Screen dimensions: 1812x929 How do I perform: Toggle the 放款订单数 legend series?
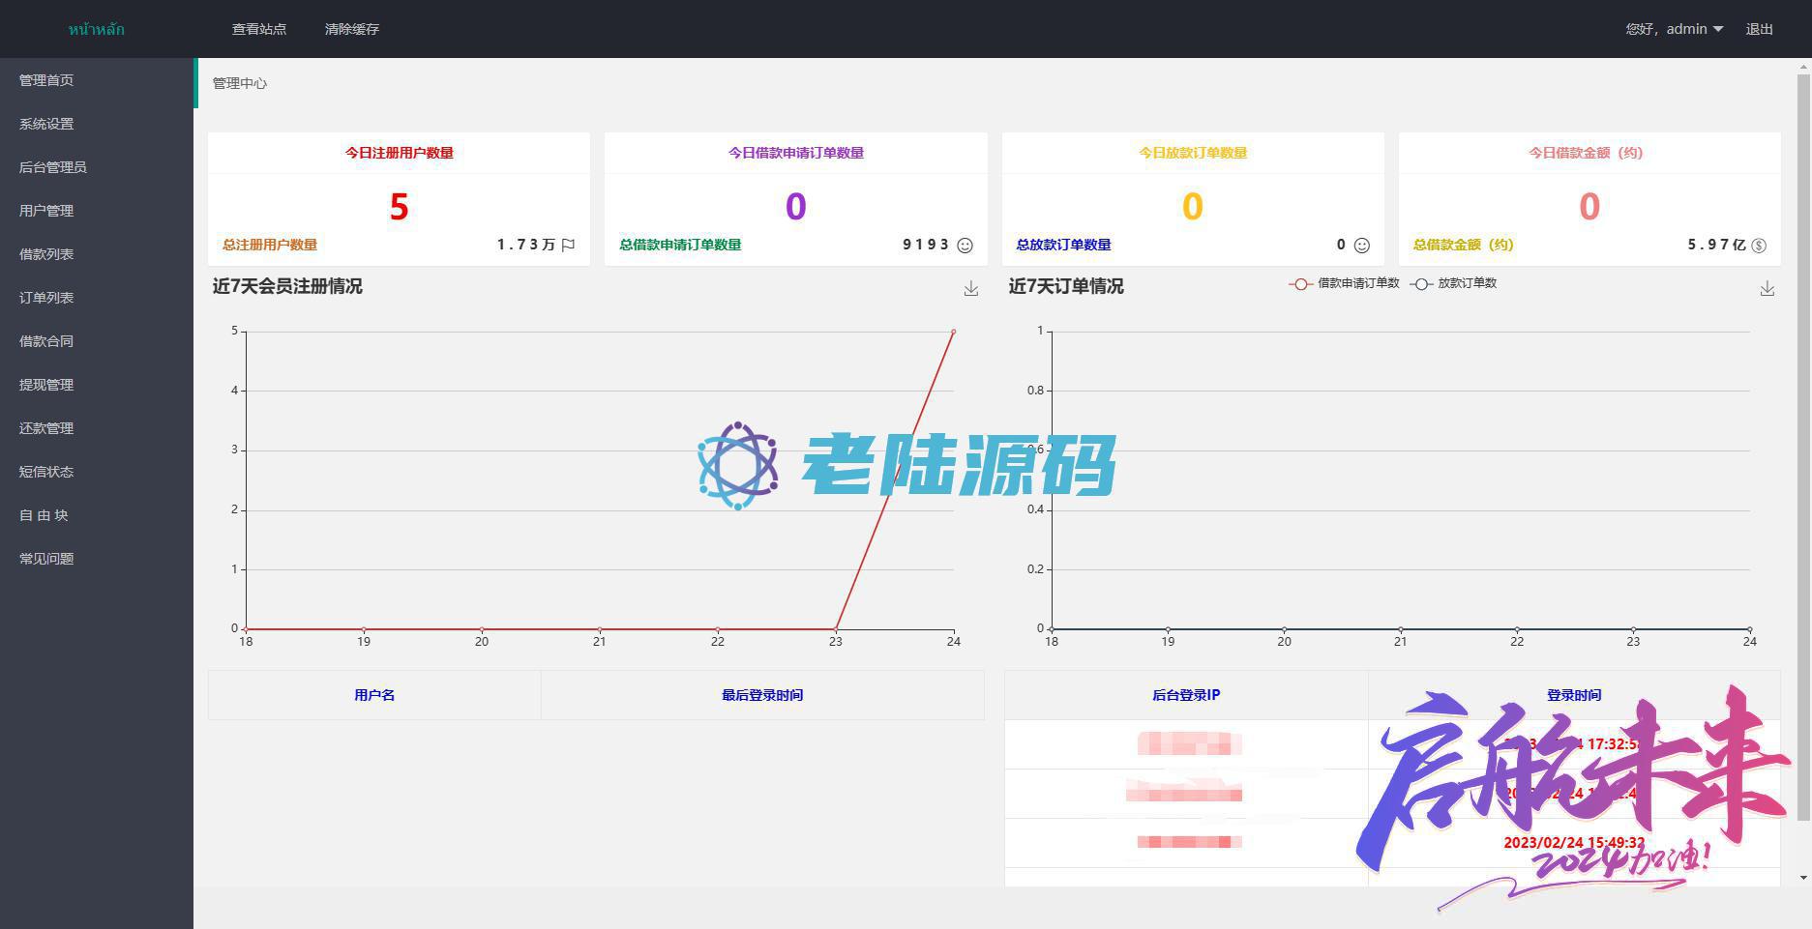1453,283
